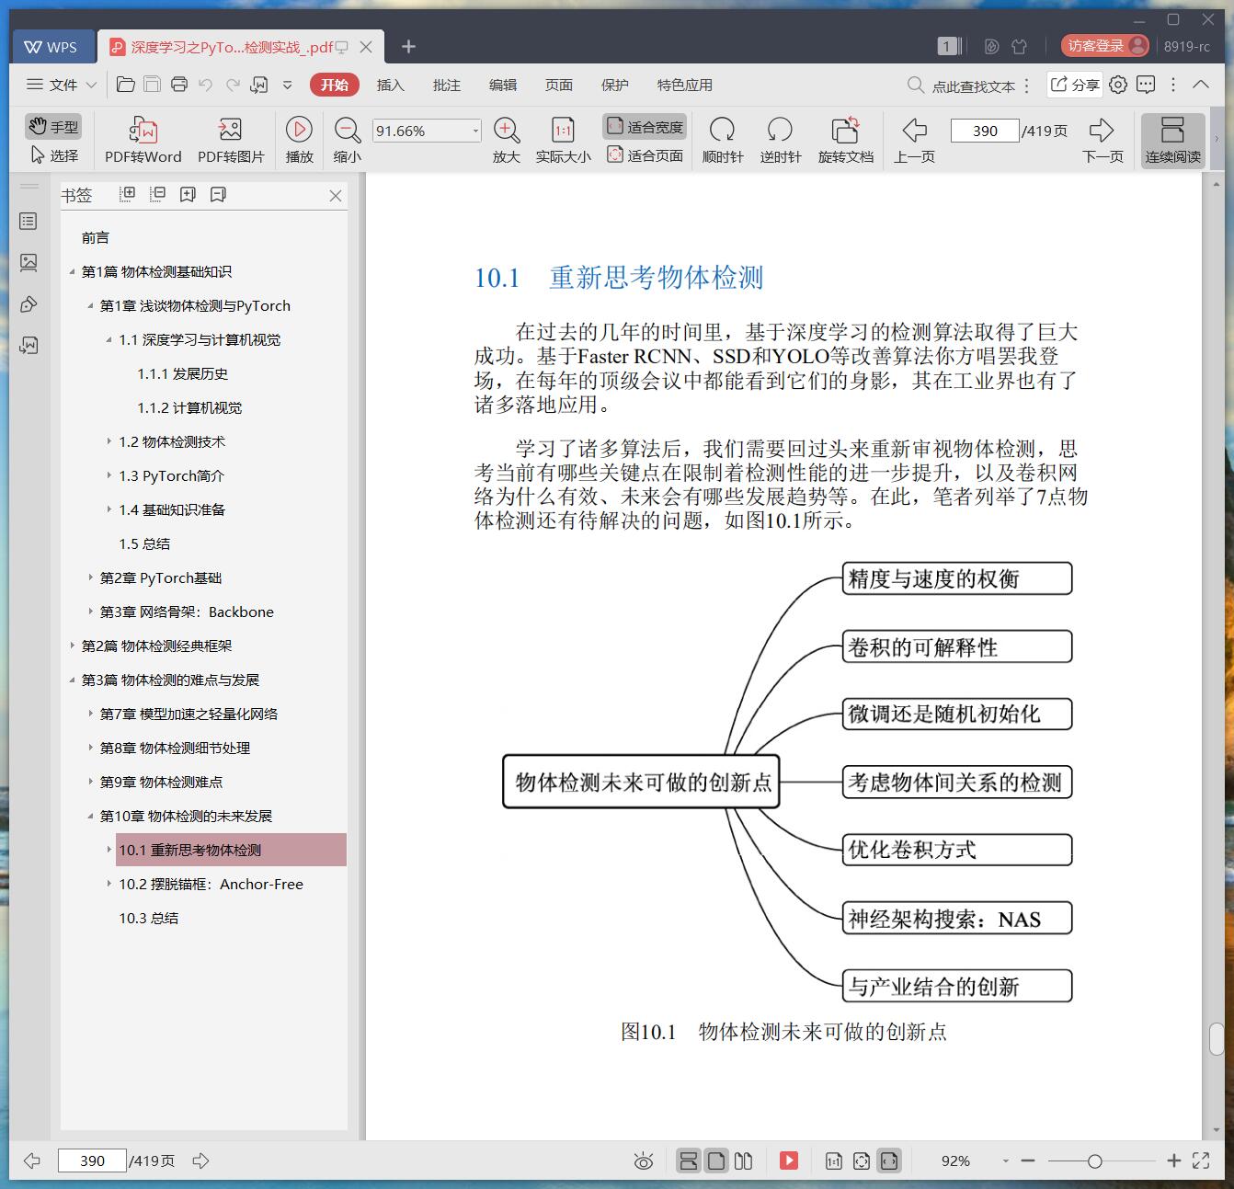Rotate counterclockwise (逆时针)
Screen dimensions: 1234x1189
pyautogui.click(x=780, y=140)
